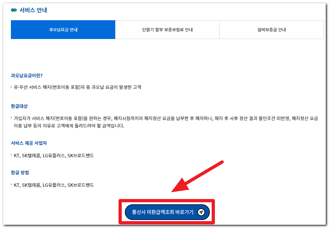
Task: Select the 환급대상 heading
Action: 19,106
